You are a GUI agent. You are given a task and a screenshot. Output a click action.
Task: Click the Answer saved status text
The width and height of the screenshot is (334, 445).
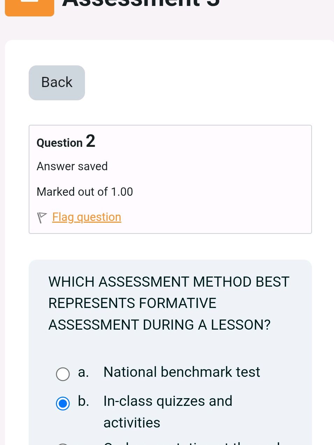72,166
